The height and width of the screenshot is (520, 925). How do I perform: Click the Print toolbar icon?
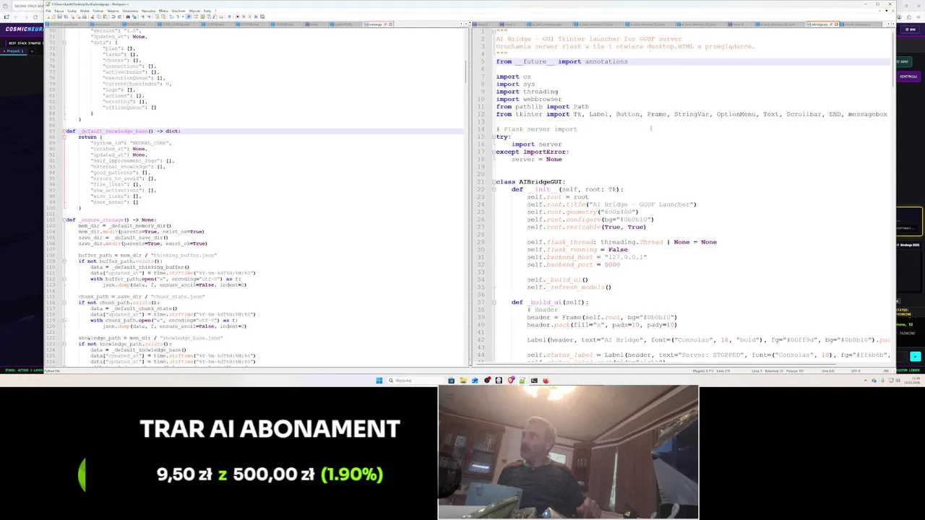(x=85, y=17)
